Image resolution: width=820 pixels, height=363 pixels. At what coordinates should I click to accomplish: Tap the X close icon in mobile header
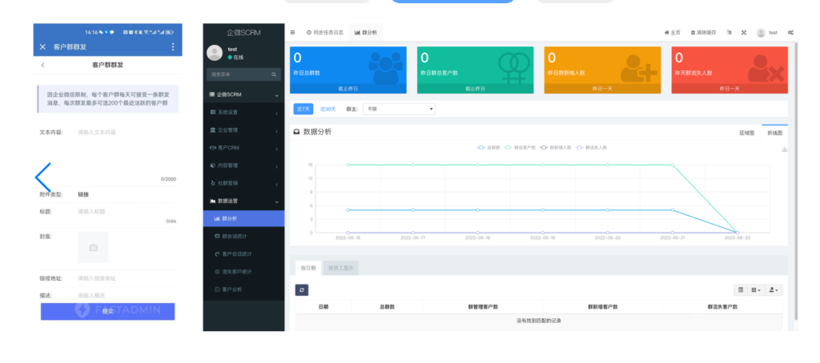click(42, 47)
